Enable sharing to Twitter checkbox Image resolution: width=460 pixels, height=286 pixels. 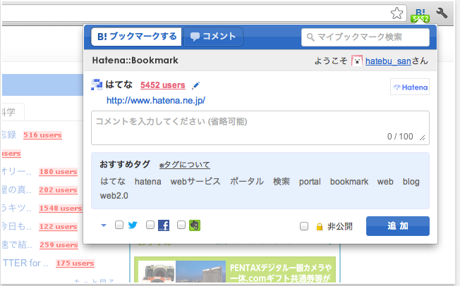coord(119,225)
